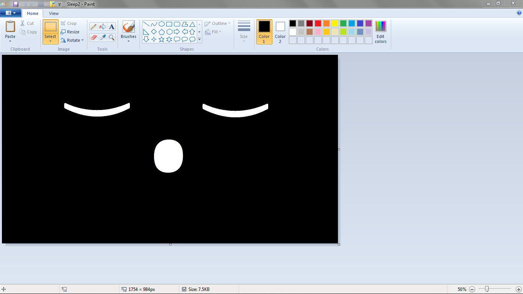Switch to the View tab

coord(54,13)
